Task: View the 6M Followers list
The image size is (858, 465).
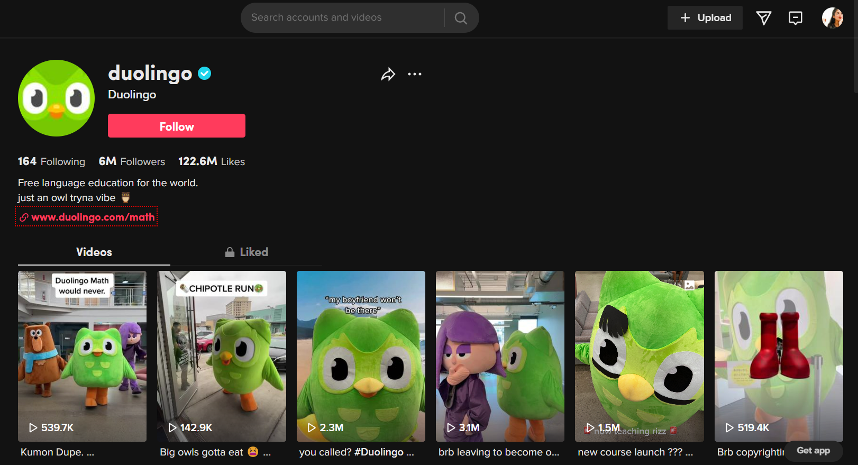Action: point(132,161)
